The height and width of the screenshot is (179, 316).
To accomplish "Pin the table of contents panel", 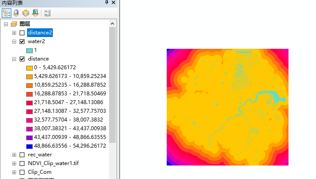I will (106, 3).
